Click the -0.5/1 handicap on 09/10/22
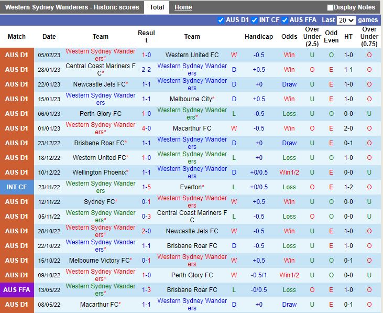Screen dimensions: 383x313 (259, 275)
